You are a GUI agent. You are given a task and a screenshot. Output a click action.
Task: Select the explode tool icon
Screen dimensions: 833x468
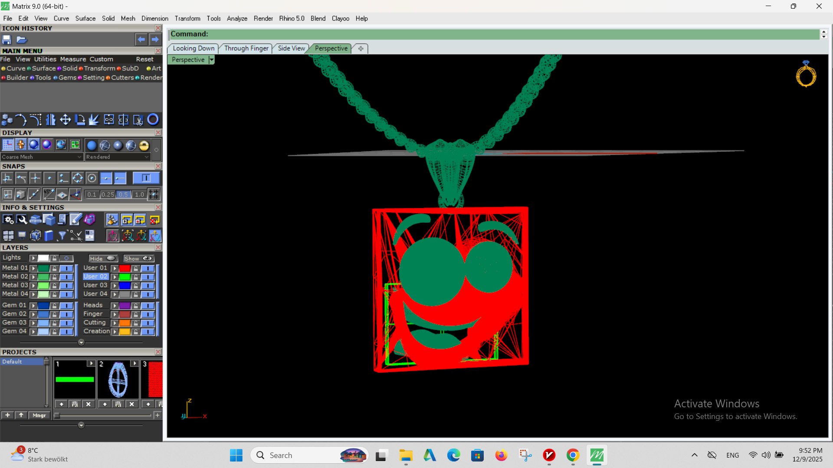point(94,120)
